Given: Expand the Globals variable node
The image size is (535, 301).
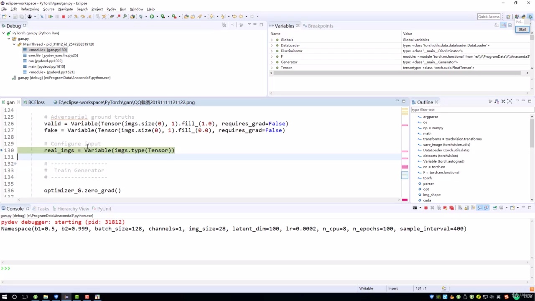Looking at the screenshot, I should coord(272,40).
